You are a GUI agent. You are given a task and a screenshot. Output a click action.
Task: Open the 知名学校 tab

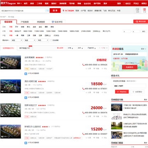coord(57,22)
